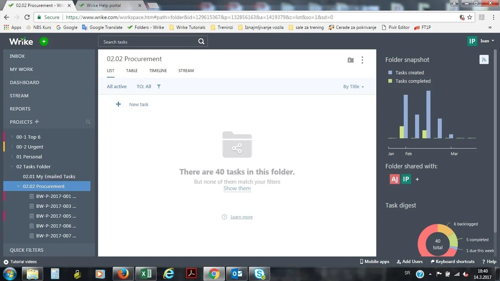Click the plus icon for New task
500x281 pixels.
point(118,104)
